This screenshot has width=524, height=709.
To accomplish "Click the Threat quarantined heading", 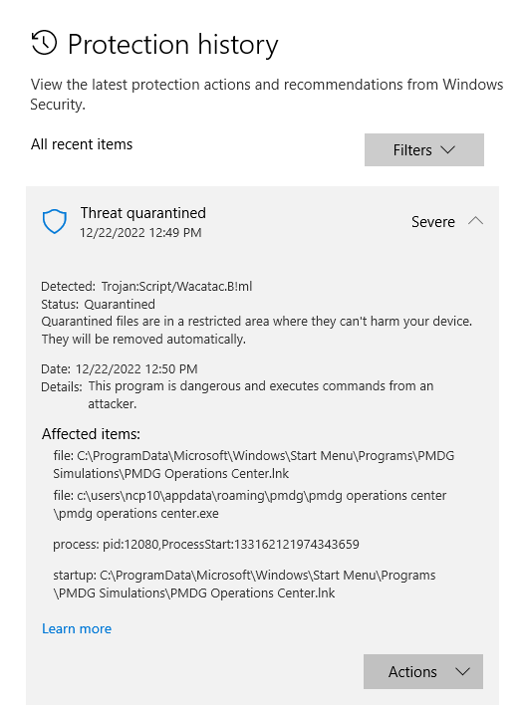I will 143,212.
